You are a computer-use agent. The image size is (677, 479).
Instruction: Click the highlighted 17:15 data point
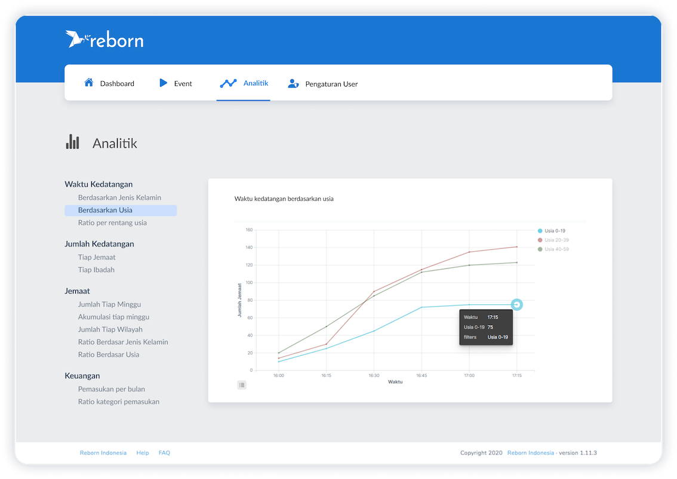tap(517, 305)
